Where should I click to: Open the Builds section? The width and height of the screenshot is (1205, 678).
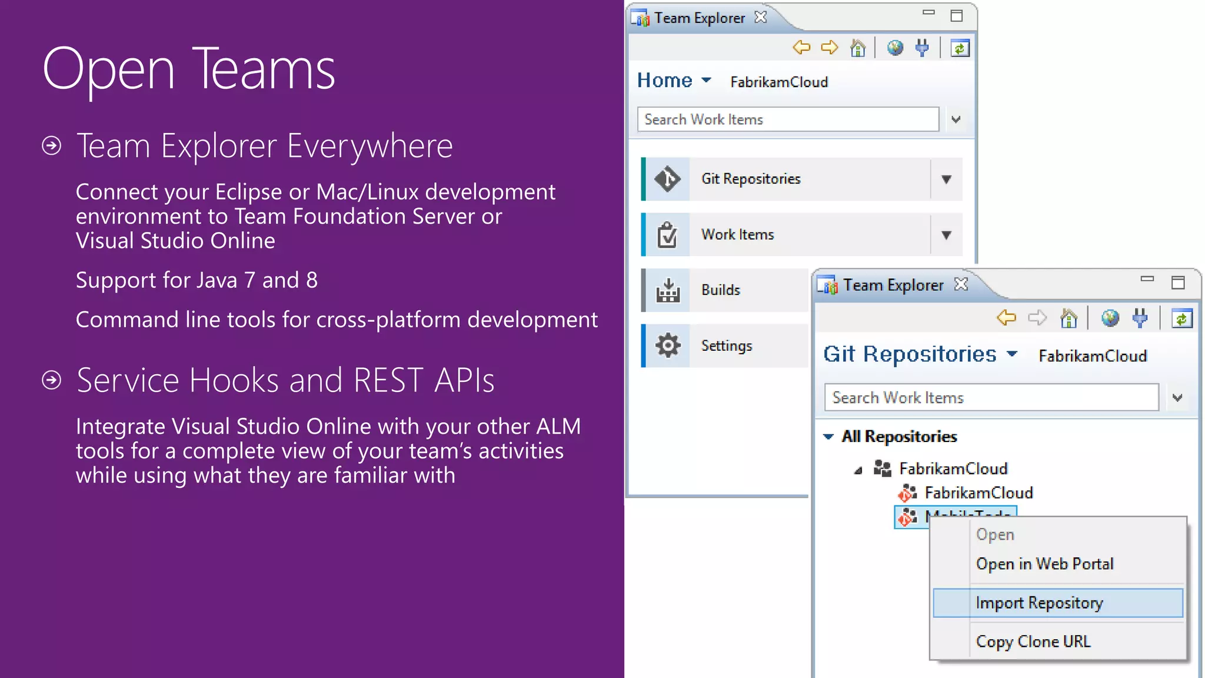720,290
